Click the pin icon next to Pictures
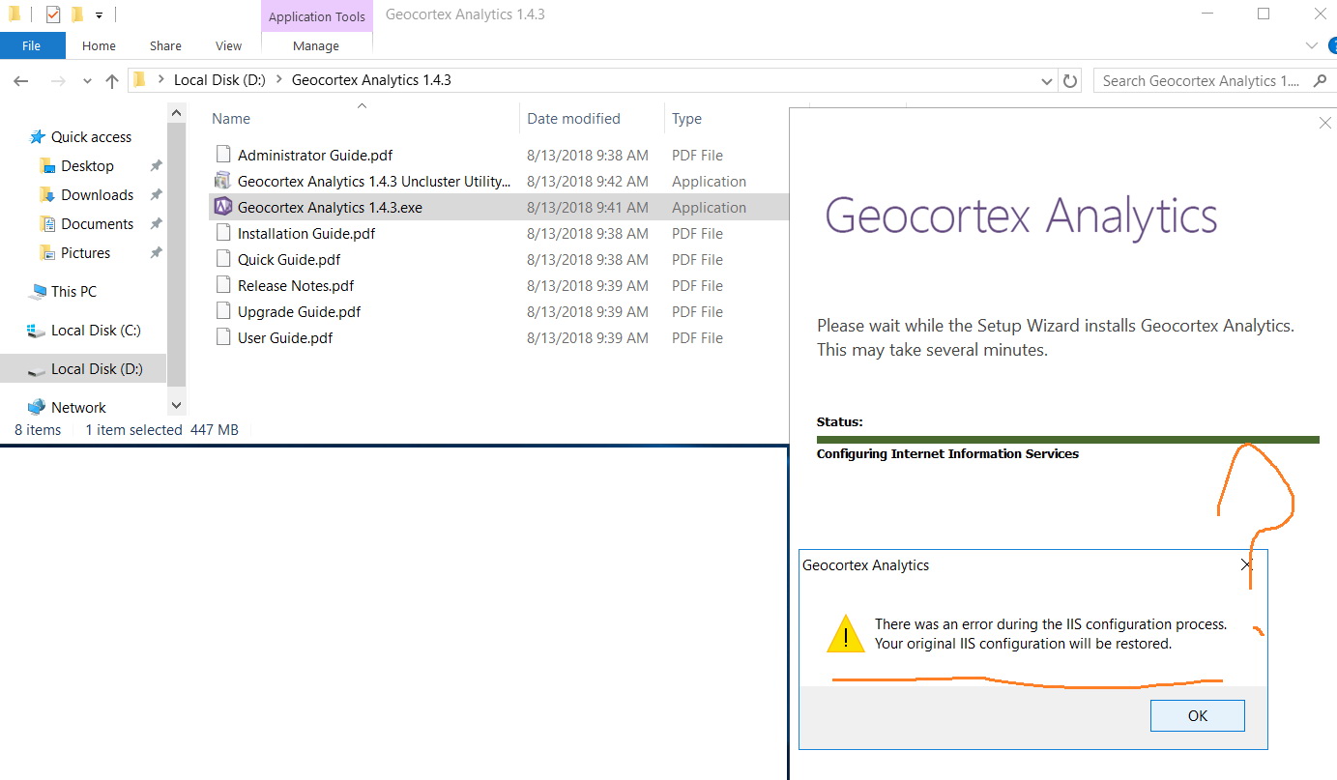The width and height of the screenshot is (1337, 780). point(156,253)
